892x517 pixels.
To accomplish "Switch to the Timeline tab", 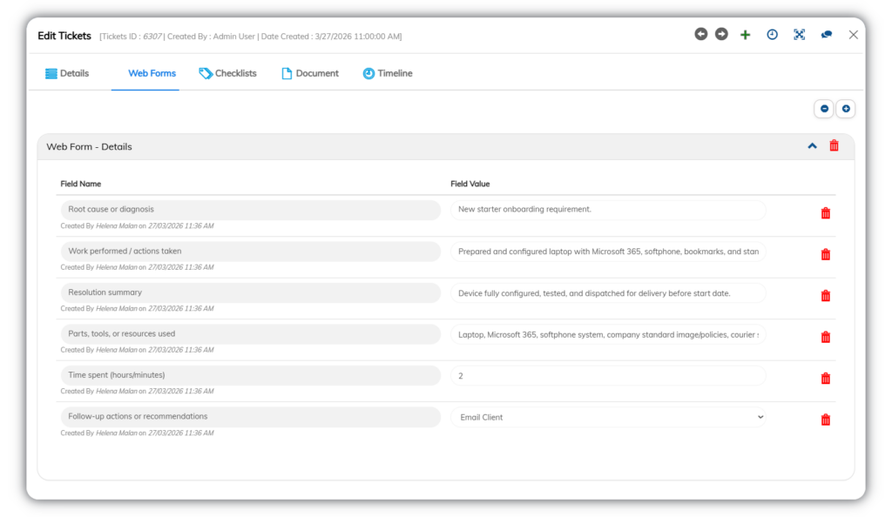I will 388,73.
